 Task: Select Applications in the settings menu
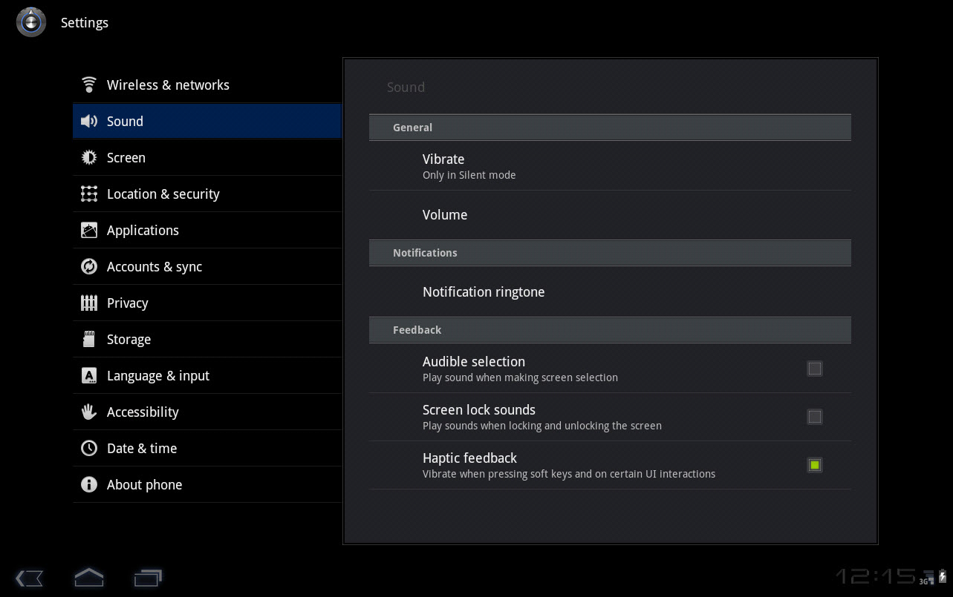click(x=143, y=231)
